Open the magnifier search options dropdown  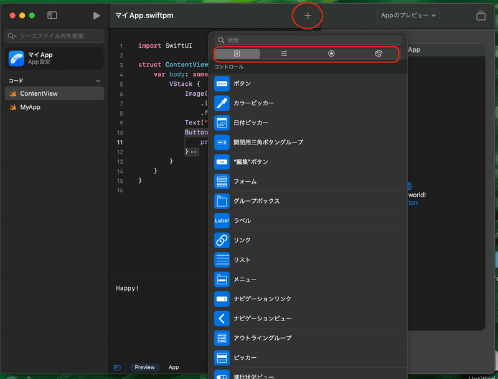[12, 36]
